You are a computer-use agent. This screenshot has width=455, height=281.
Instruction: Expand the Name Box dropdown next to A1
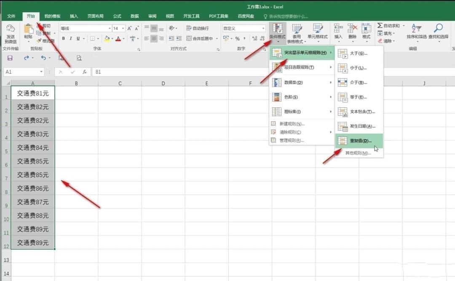tap(41, 72)
